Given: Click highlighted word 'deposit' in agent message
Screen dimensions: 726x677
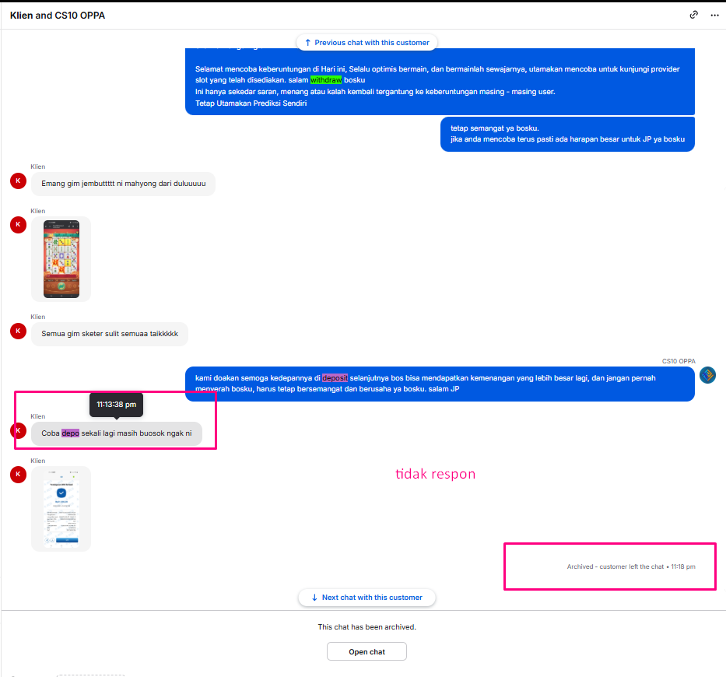Looking at the screenshot, I should coord(335,378).
